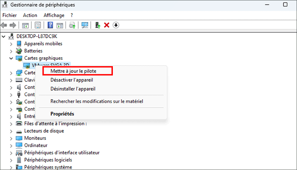Image resolution: width=297 pixels, height=170 pixels.
Task: Collapse the DESKTOP-L87DC9K root node
Action: [4, 36]
